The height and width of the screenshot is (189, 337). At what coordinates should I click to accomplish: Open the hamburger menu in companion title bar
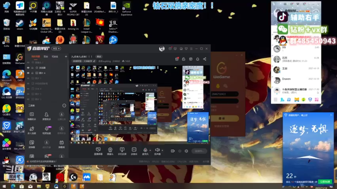coord(191,49)
